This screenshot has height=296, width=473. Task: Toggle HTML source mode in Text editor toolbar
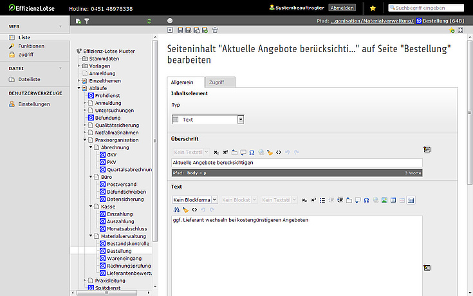coord(194,210)
